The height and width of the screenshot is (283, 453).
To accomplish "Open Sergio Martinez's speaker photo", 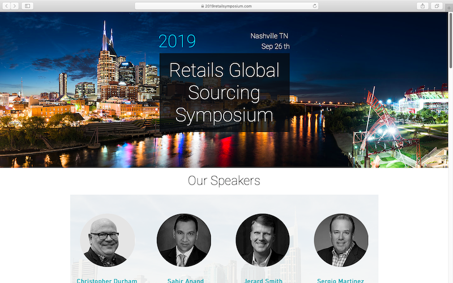I will click(341, 240).
